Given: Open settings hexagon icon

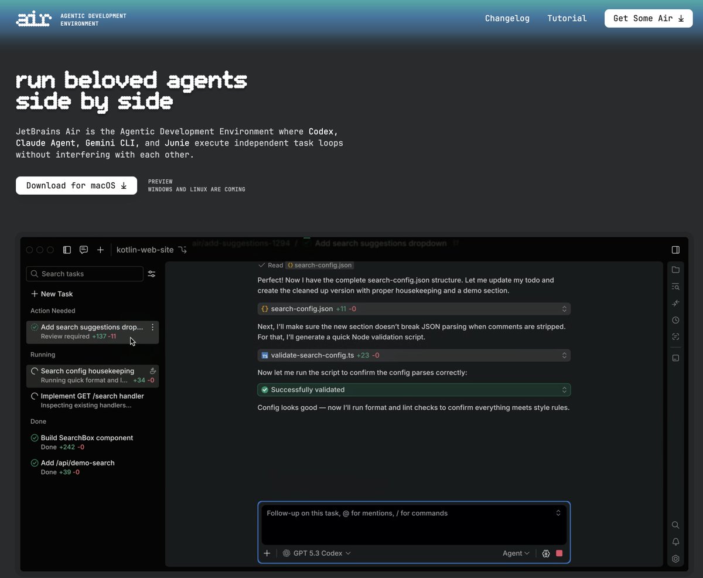Looking at the screenshot, I should point(675,559).
